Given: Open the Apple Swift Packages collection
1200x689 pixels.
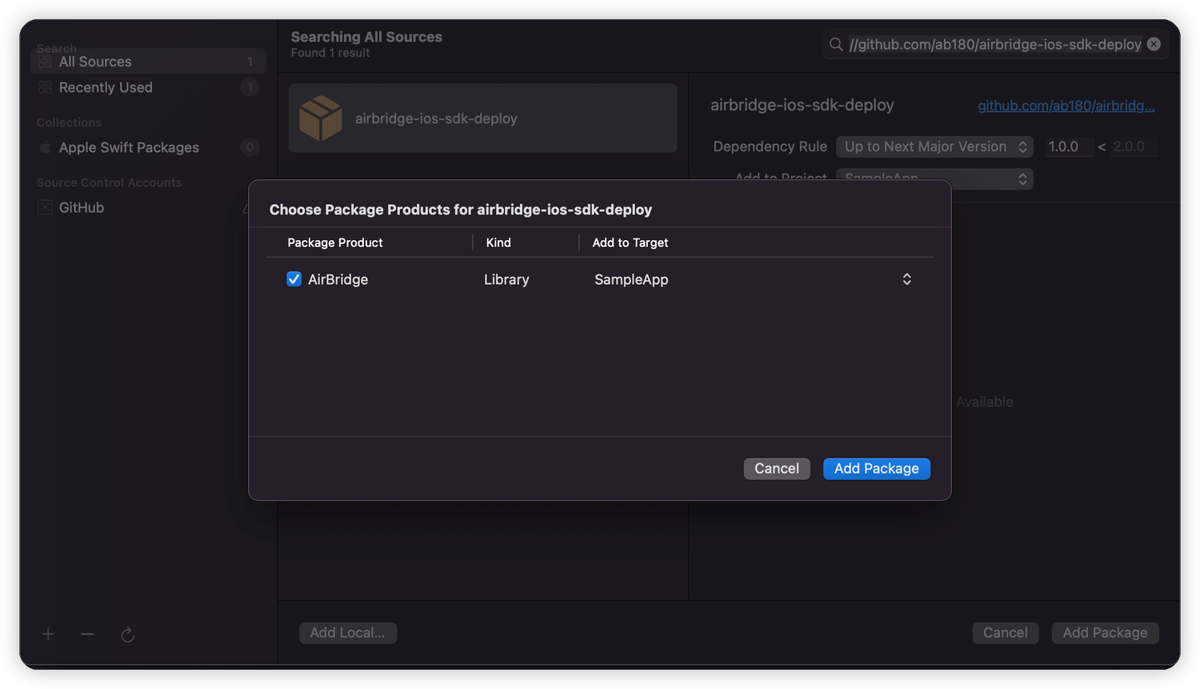Looking at the screenshot, I should tap(148, 147).
